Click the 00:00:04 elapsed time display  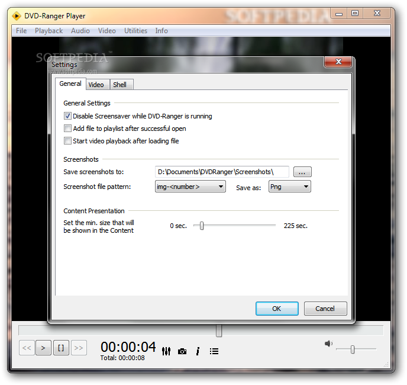point(128,346)
